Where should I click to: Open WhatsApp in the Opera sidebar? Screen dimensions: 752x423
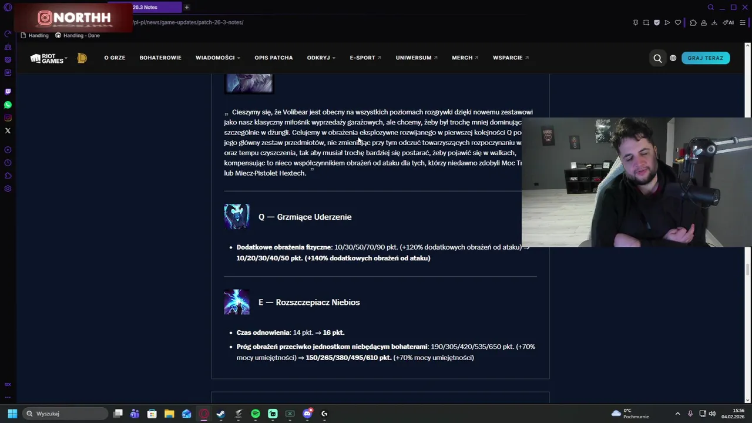(8, 105)
